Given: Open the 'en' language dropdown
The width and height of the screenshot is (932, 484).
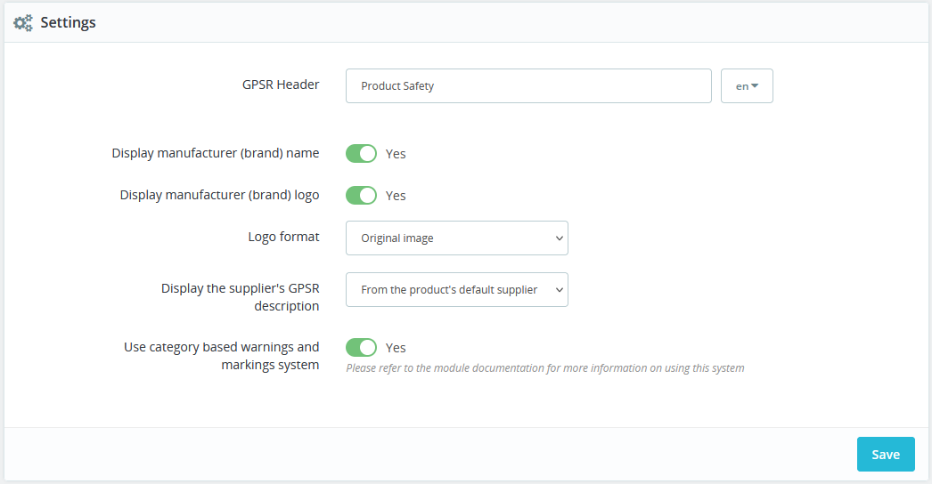Looking at the screenshot, I should tap(747, 86).
